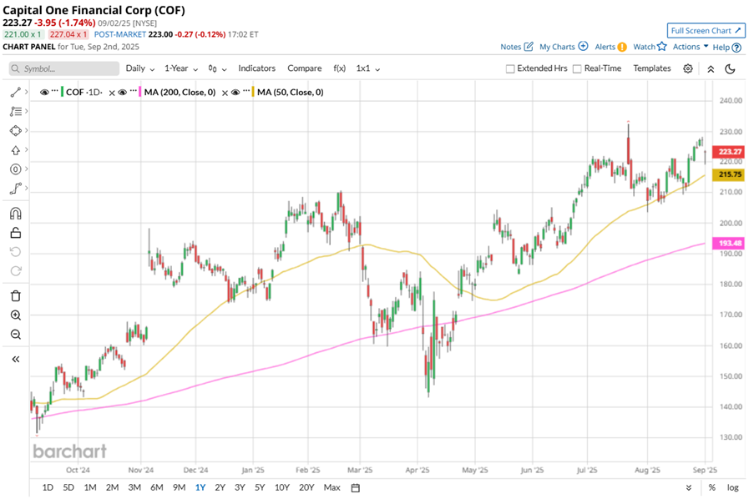Open the f(x) expressions menu
The height and width of the screenshot is (504, 754).
[340, 68]
